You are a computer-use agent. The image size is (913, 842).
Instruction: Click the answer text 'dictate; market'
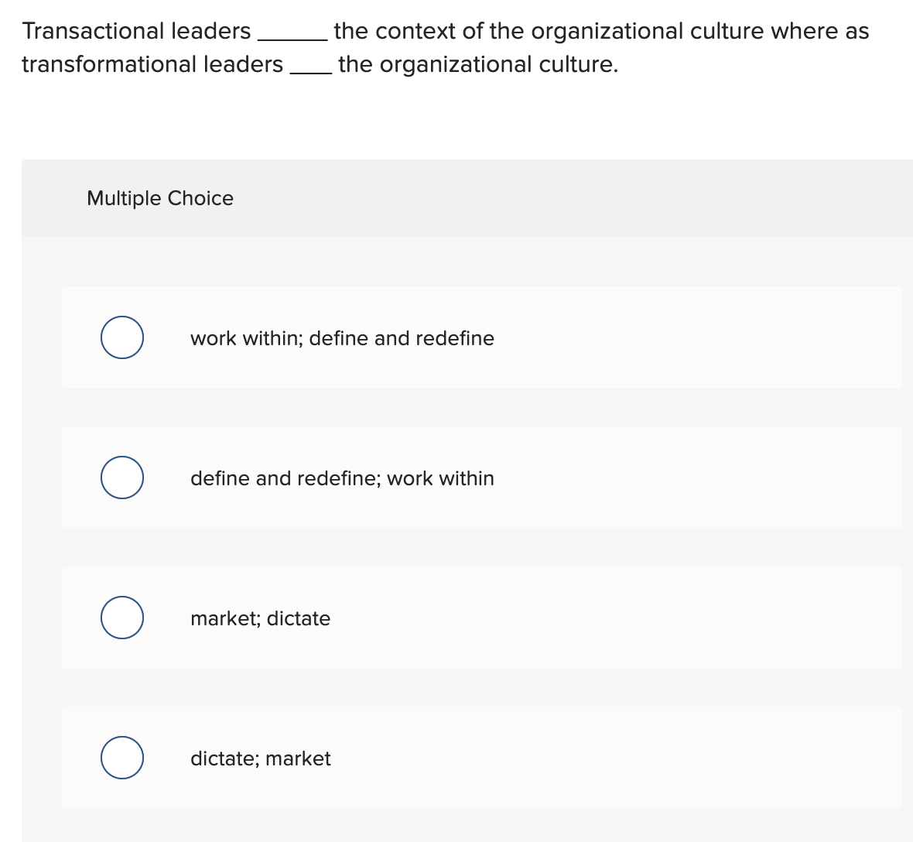pyautogui.click(x=260, y=758)
